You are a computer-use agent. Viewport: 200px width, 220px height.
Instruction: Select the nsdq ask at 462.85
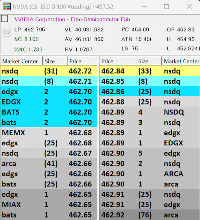click(x=149, y=81)
